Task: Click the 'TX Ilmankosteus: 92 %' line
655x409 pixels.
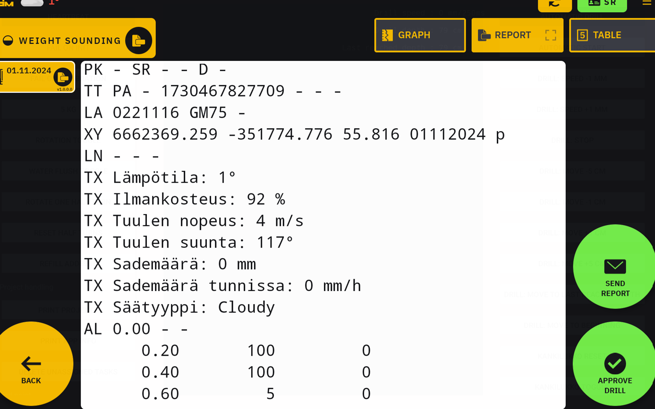Action: click(x=185, y=199)
